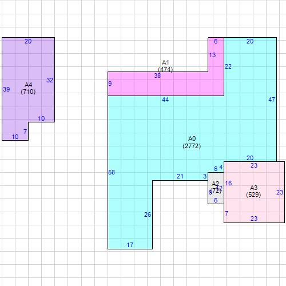Select the A4 (710) area label
This screenshot has height=286, width=286.
[28, 88]
